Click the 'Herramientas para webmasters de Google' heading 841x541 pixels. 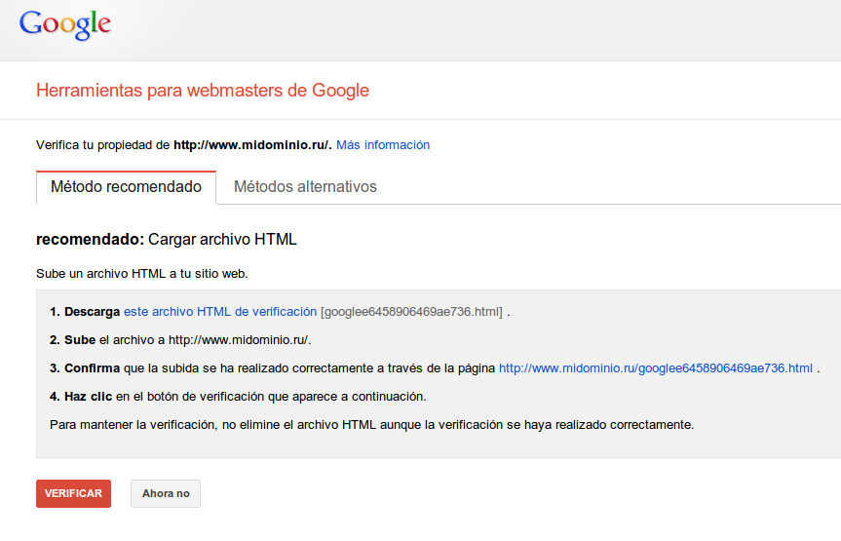tap(203, 90)
